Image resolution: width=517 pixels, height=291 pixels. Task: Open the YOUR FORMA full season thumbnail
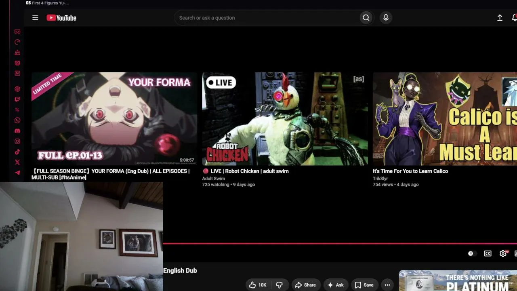[x=114, y=119]
